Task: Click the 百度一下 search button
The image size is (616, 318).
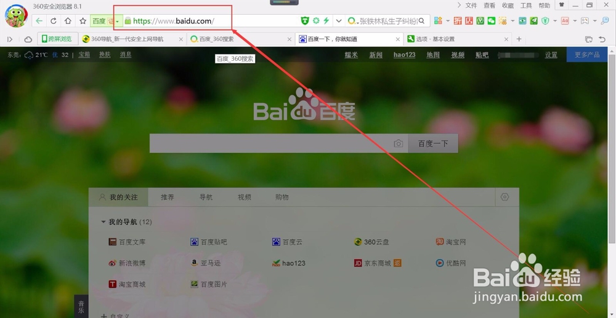Action: pos(433,143)
